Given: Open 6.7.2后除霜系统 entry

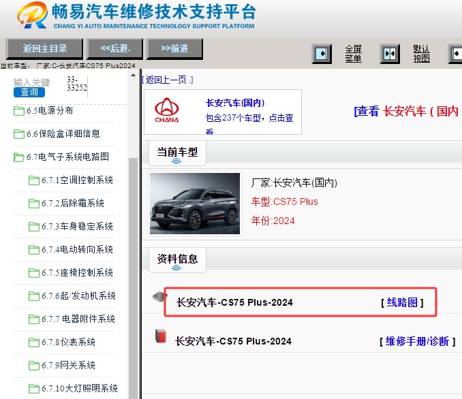Looking at the screenshot, I should [72, 203].
